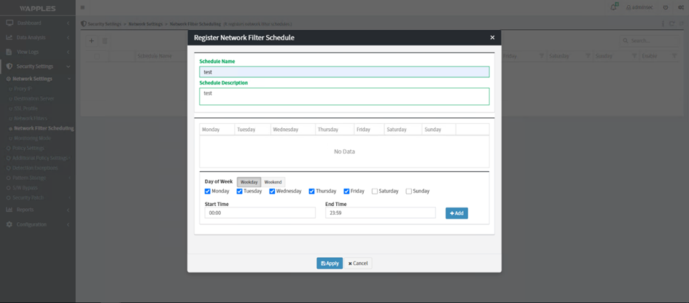The image size is (689, 303).
Task: Enable the Saturday checkbox
Action: point(374,192)
